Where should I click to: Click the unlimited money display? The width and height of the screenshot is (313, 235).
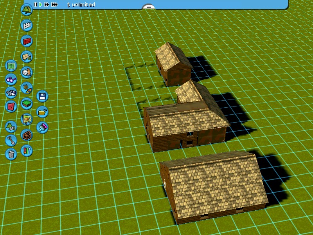[x=81, y=5]
